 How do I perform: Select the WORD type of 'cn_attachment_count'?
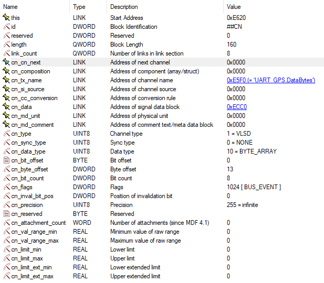tap(82, 223)
